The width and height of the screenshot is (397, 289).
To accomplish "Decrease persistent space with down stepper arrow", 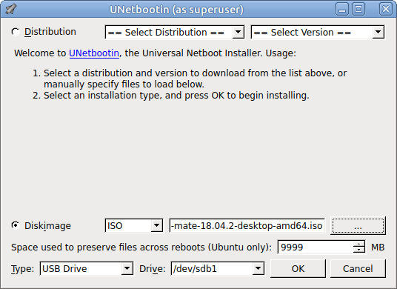I will (x=358, y=250).
